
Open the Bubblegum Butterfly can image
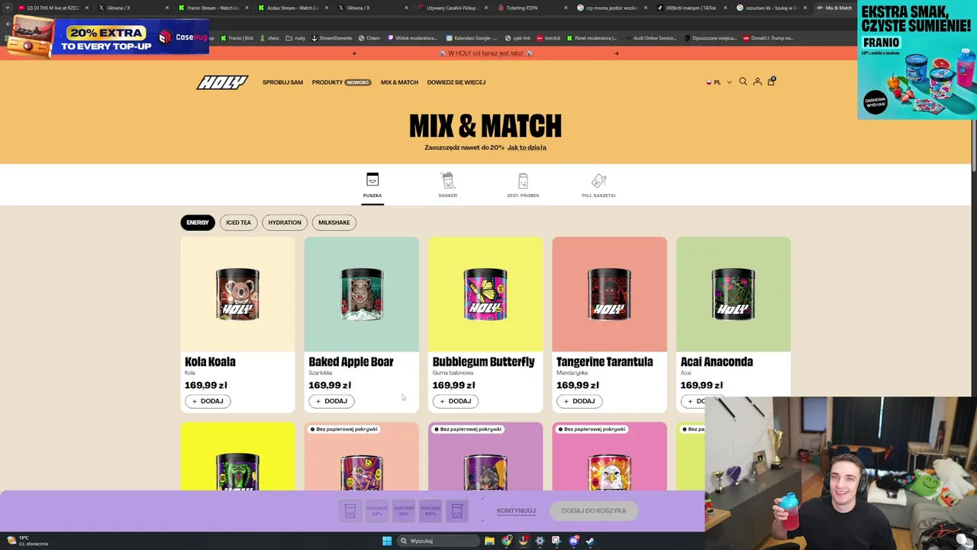pos(485,294)
